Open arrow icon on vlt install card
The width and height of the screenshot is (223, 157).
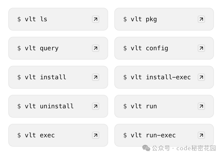click(96, 77)
